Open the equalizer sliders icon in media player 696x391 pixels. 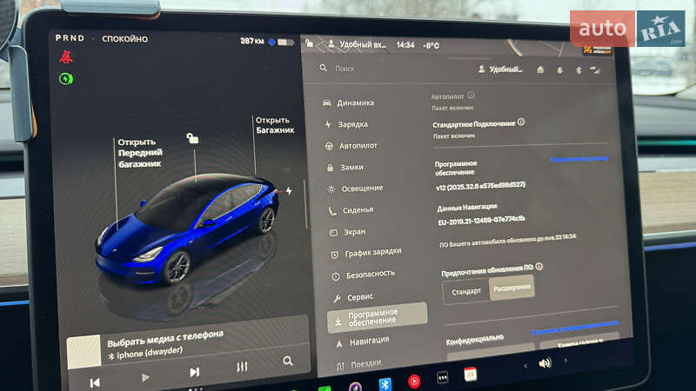pyautogui.click(x=242, y=367)
